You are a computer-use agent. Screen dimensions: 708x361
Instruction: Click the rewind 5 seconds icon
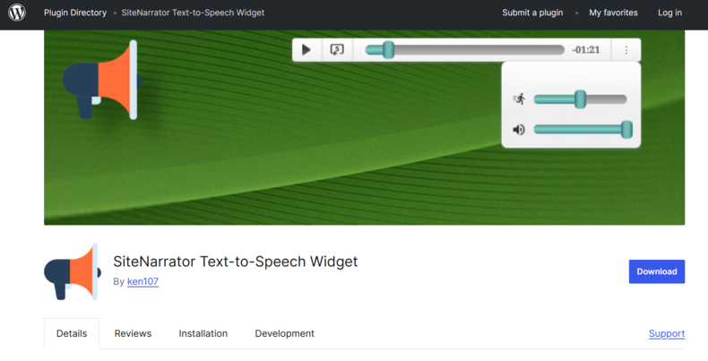(337, 49)
